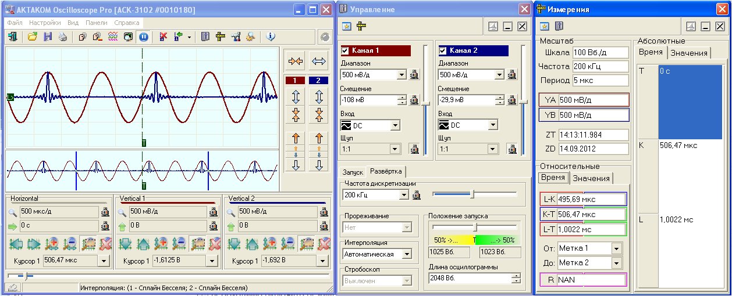Image resolution: width=732 pixels, height=296 pixels.
Task: Switch to Значения tab under Абсолютные
Action: point(688,53)
